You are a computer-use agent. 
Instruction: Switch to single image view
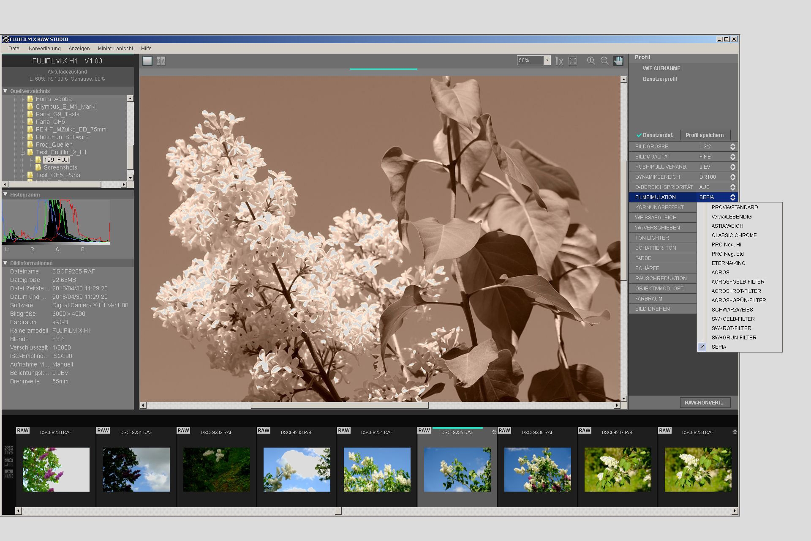tap(147, 61)
